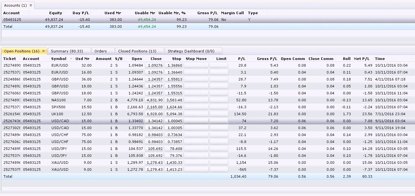Click Limit button in the UK100 row
Screen dimensions: 415x196
click(x=219, y=114)
